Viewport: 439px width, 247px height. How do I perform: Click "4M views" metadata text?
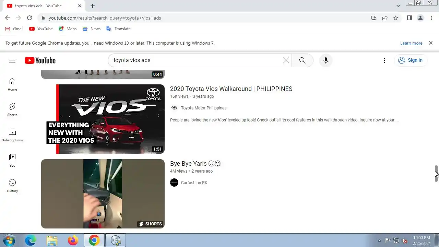[x=179, y=171]
